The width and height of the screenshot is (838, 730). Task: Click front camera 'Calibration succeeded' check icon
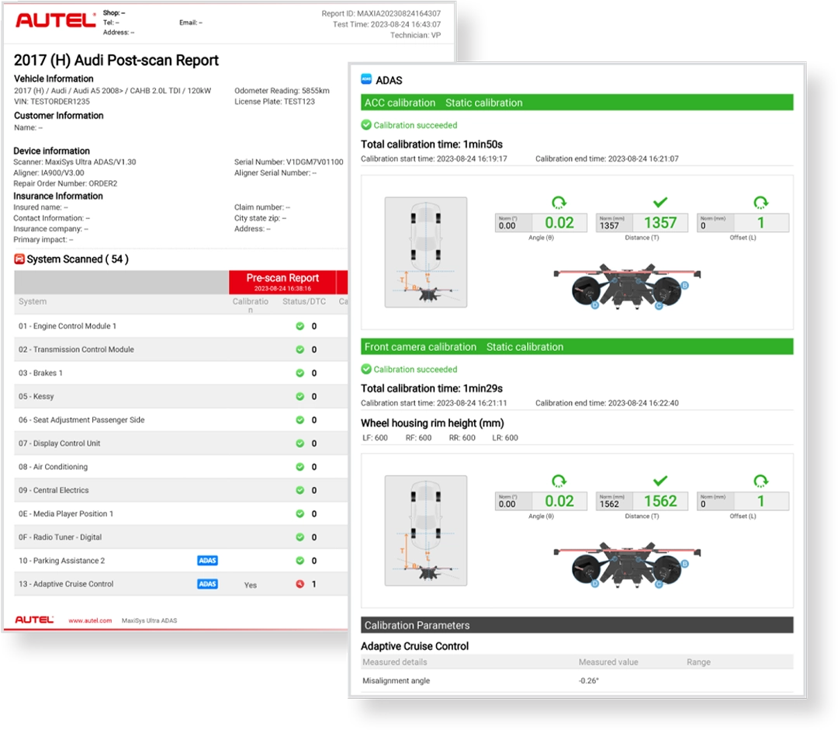point(366,369)
